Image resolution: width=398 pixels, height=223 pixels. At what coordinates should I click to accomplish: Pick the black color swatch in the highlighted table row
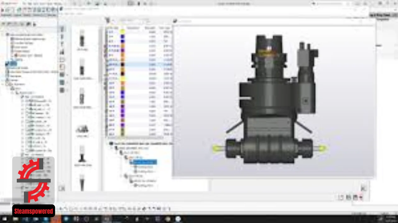(x=123, y=64)
